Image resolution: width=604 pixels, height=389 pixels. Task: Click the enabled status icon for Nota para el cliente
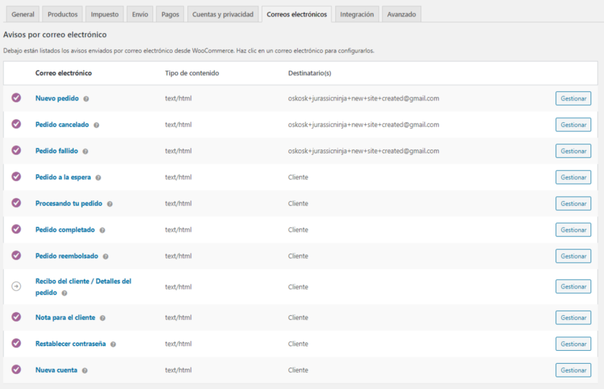pyautogui.click(x=16, y=317)
